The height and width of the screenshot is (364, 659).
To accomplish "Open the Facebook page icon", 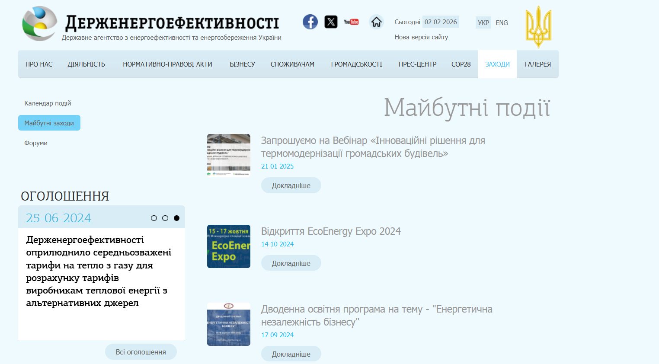I will click(310, 22).
